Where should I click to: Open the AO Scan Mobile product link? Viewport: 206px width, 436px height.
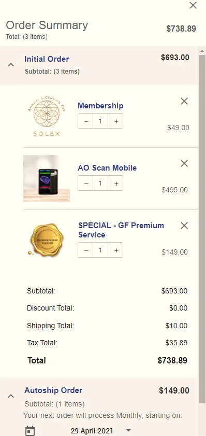point(107,168)
